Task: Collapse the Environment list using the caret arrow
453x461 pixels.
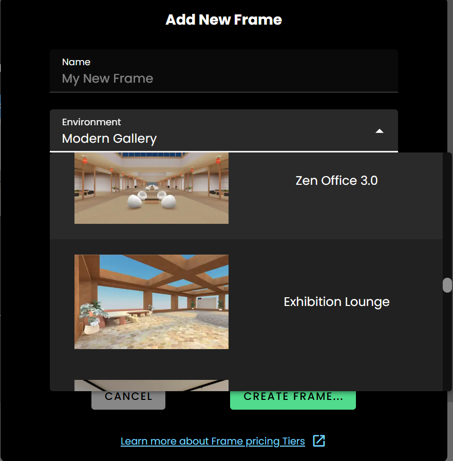Action: pyautogui.click(x=379, y=131)
